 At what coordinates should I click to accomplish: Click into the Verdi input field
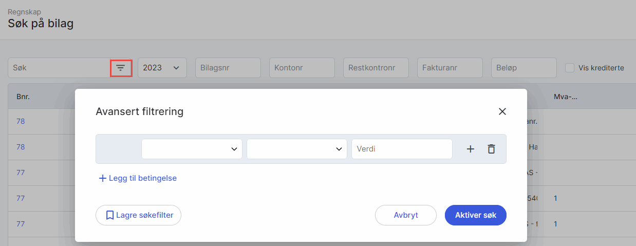(x=401, y=149)
